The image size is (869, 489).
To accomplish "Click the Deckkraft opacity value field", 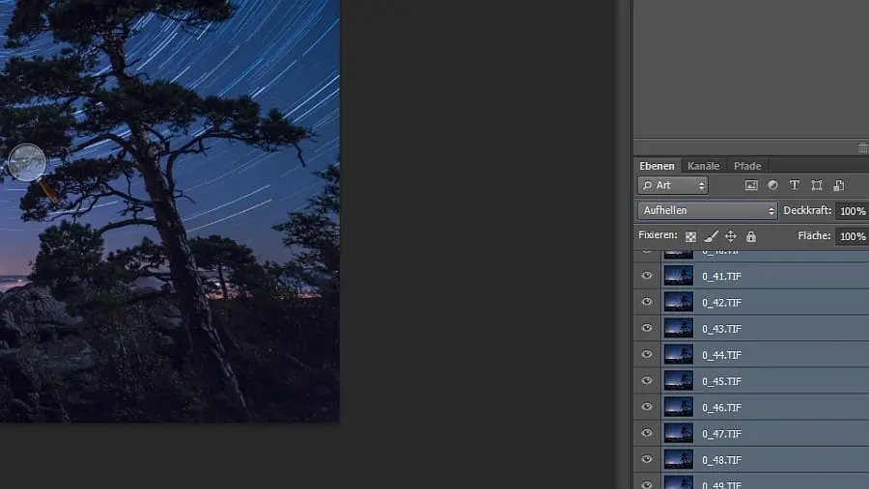I will pyautogui.click(x=852, y=210).
